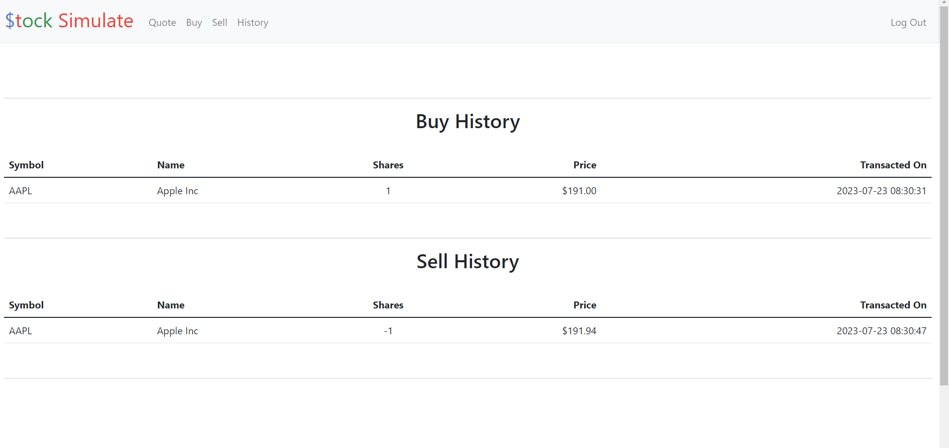This screenshot has width=949, height=448.
Task: Click the Sell History heading
Action: 468,262
